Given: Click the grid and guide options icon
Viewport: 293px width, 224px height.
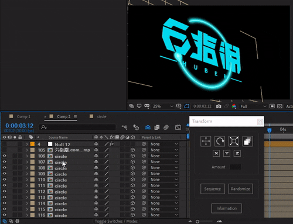Looking at the screenshot, I should click(x=179, y=106).
